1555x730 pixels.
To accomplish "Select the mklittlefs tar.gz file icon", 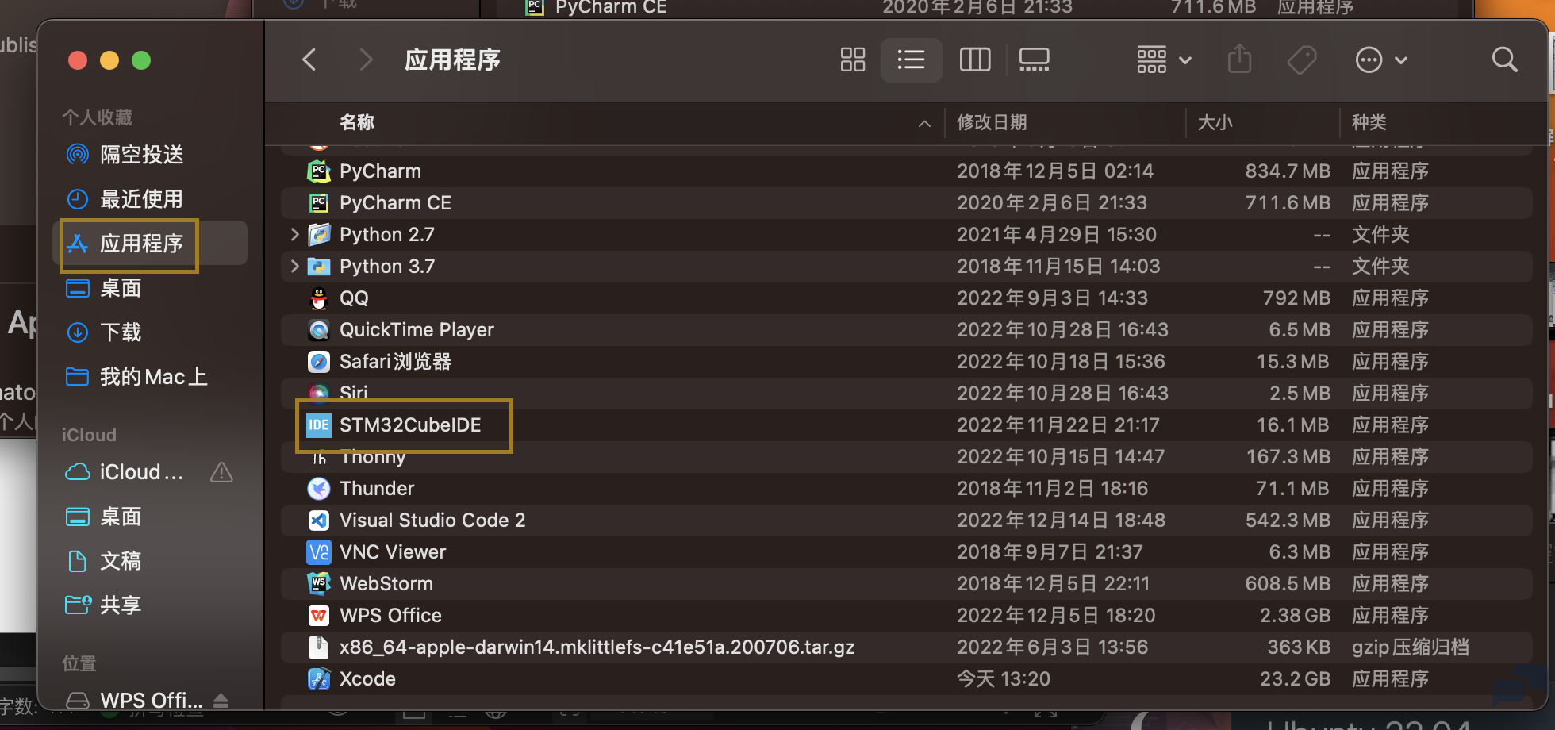I will click(319, 647).
